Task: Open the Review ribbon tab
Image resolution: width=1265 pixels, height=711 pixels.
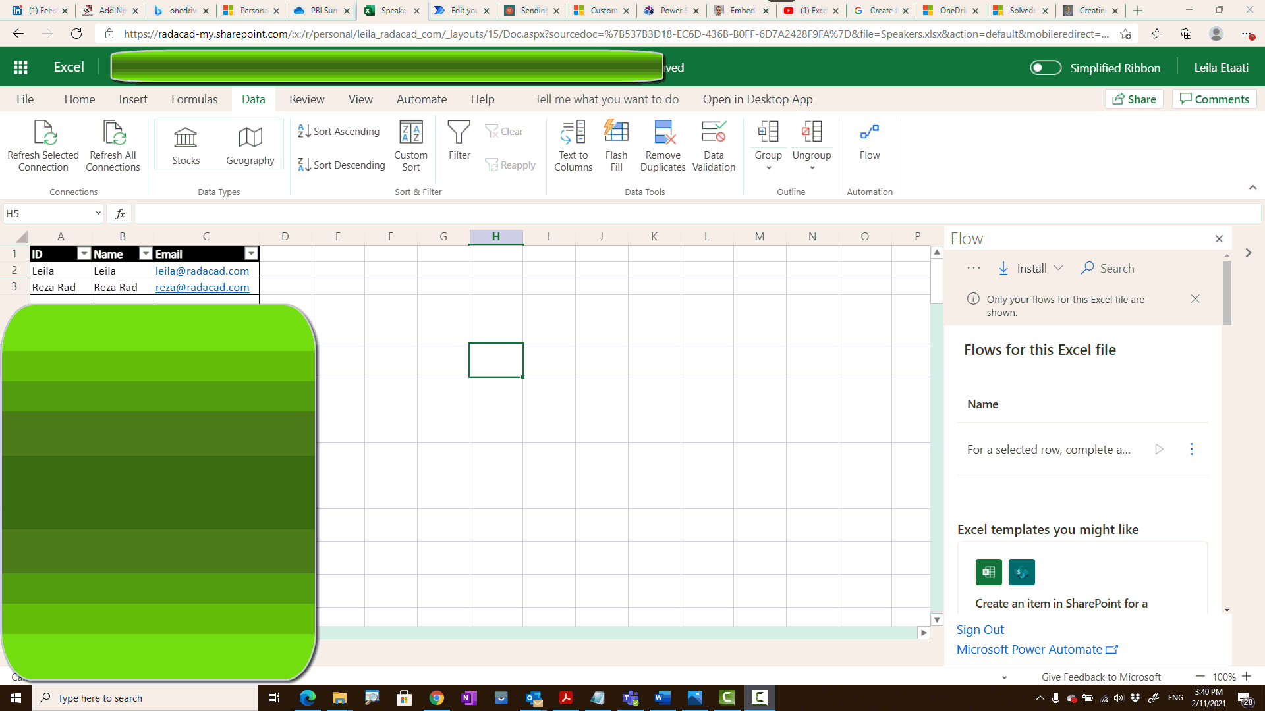Action: (x=306, y=99)
